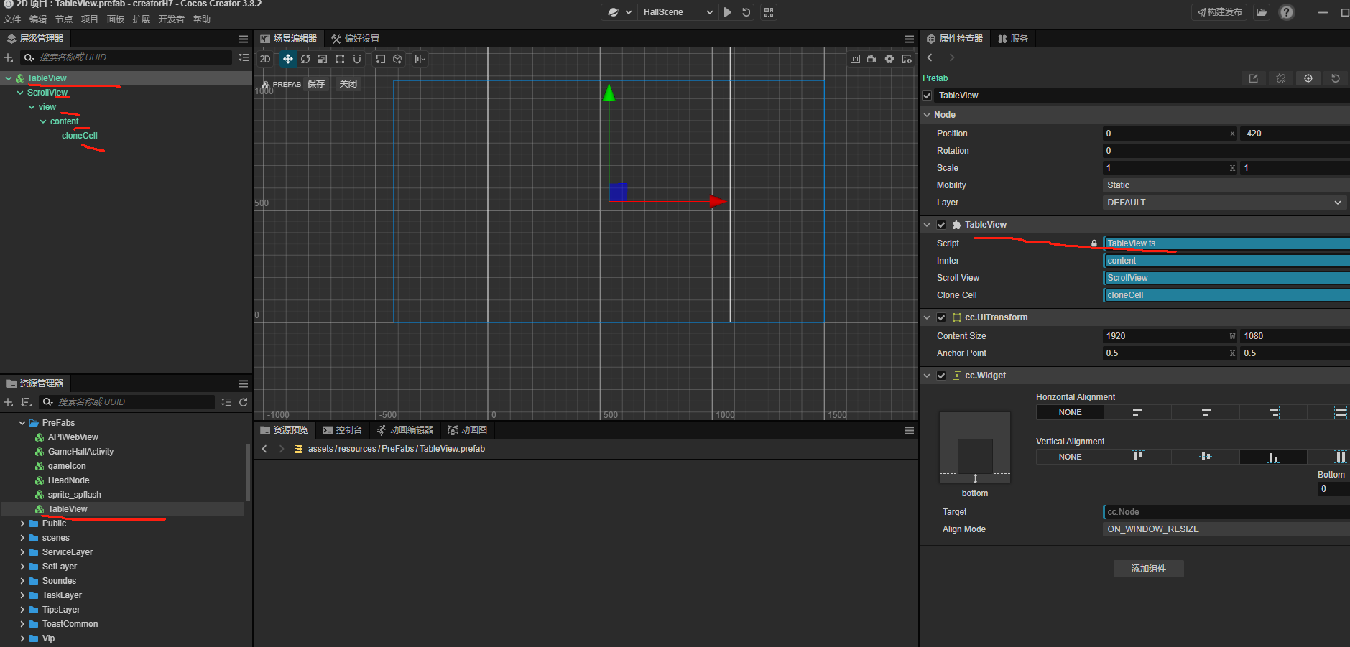Open the HallScene scene selector dropdown
The height and width of the screenshot is (647, 1350).
pos(677,12)
